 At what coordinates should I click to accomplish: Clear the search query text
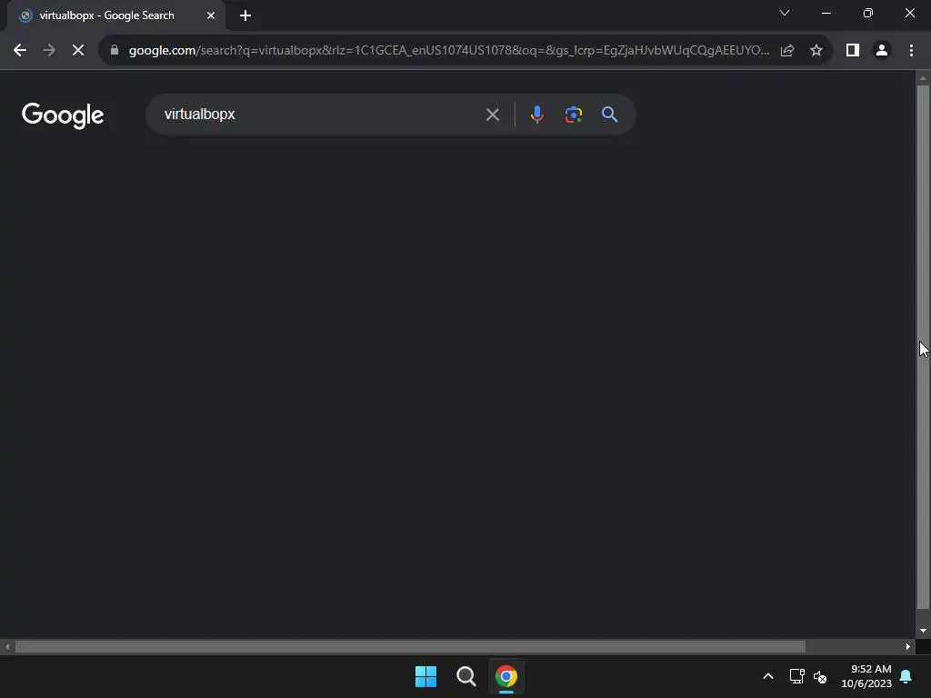click(492, 115)
